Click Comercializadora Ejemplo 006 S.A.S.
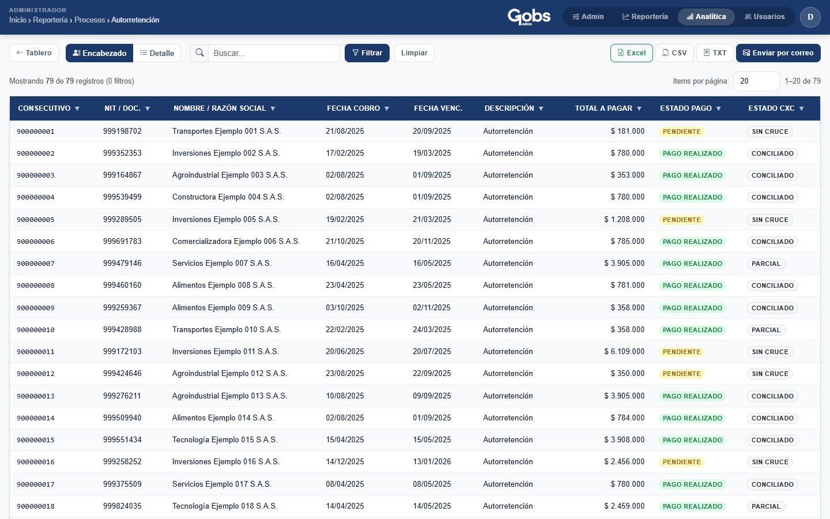 click(x=236, y=242)
